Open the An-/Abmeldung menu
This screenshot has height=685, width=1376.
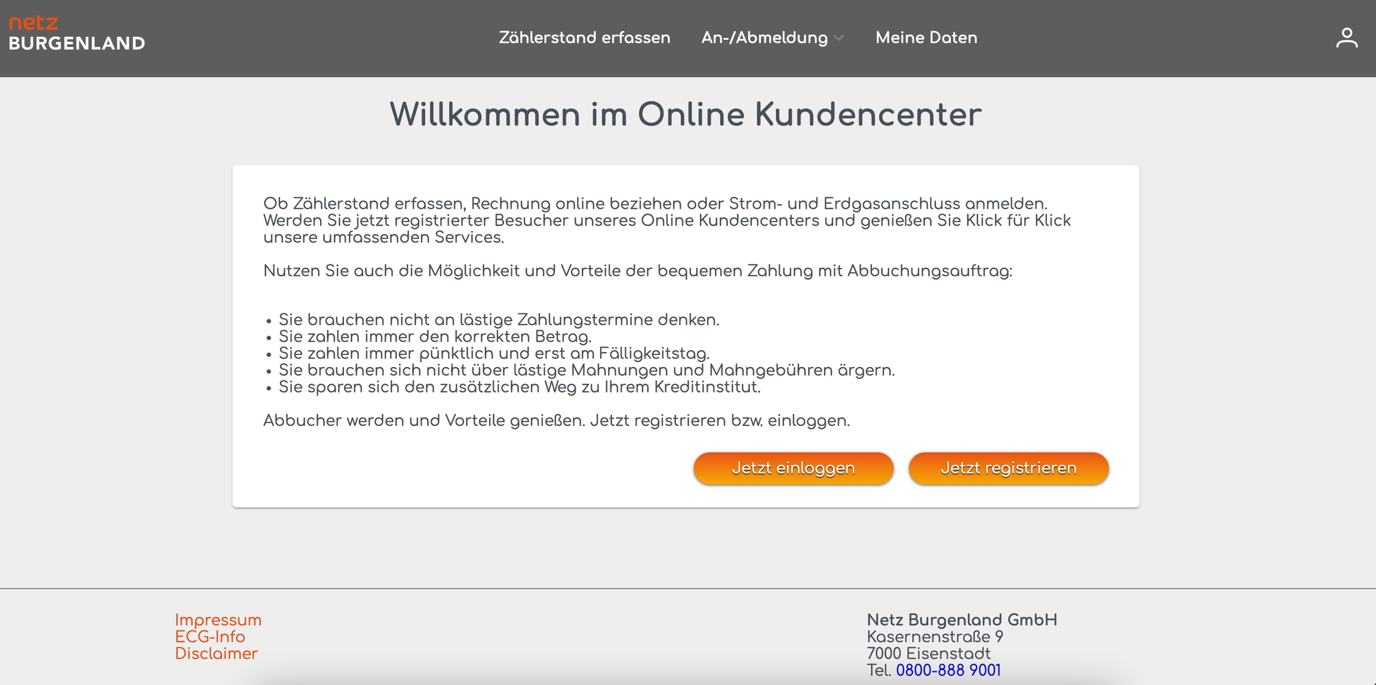764,38
